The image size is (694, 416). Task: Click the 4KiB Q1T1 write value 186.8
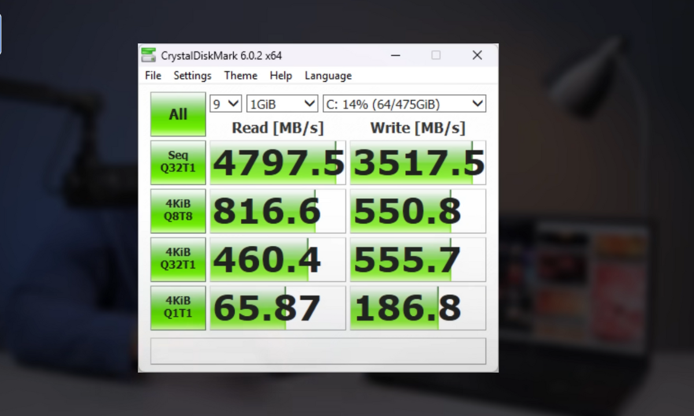pyautogui.click(x=418, y=309)
